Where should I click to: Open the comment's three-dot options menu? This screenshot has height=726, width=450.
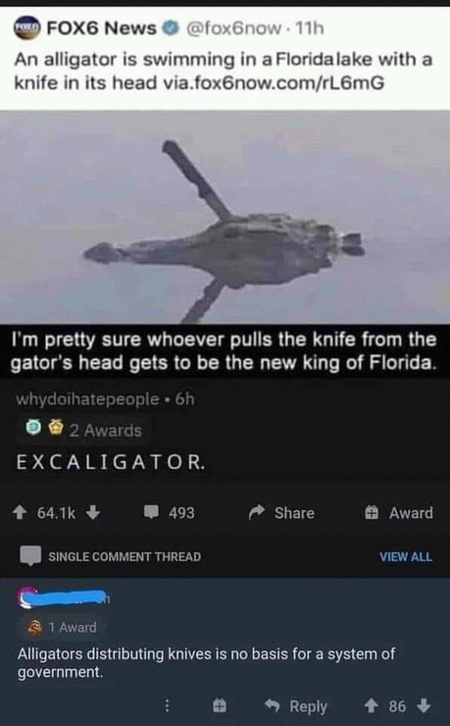point(168,706)
